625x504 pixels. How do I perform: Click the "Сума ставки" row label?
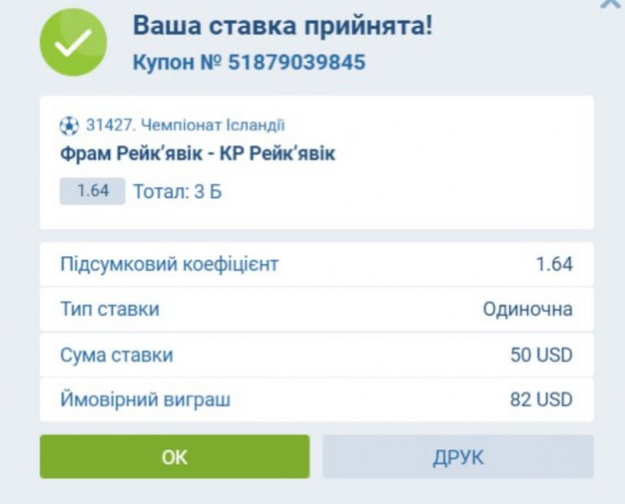click(116, 354)
